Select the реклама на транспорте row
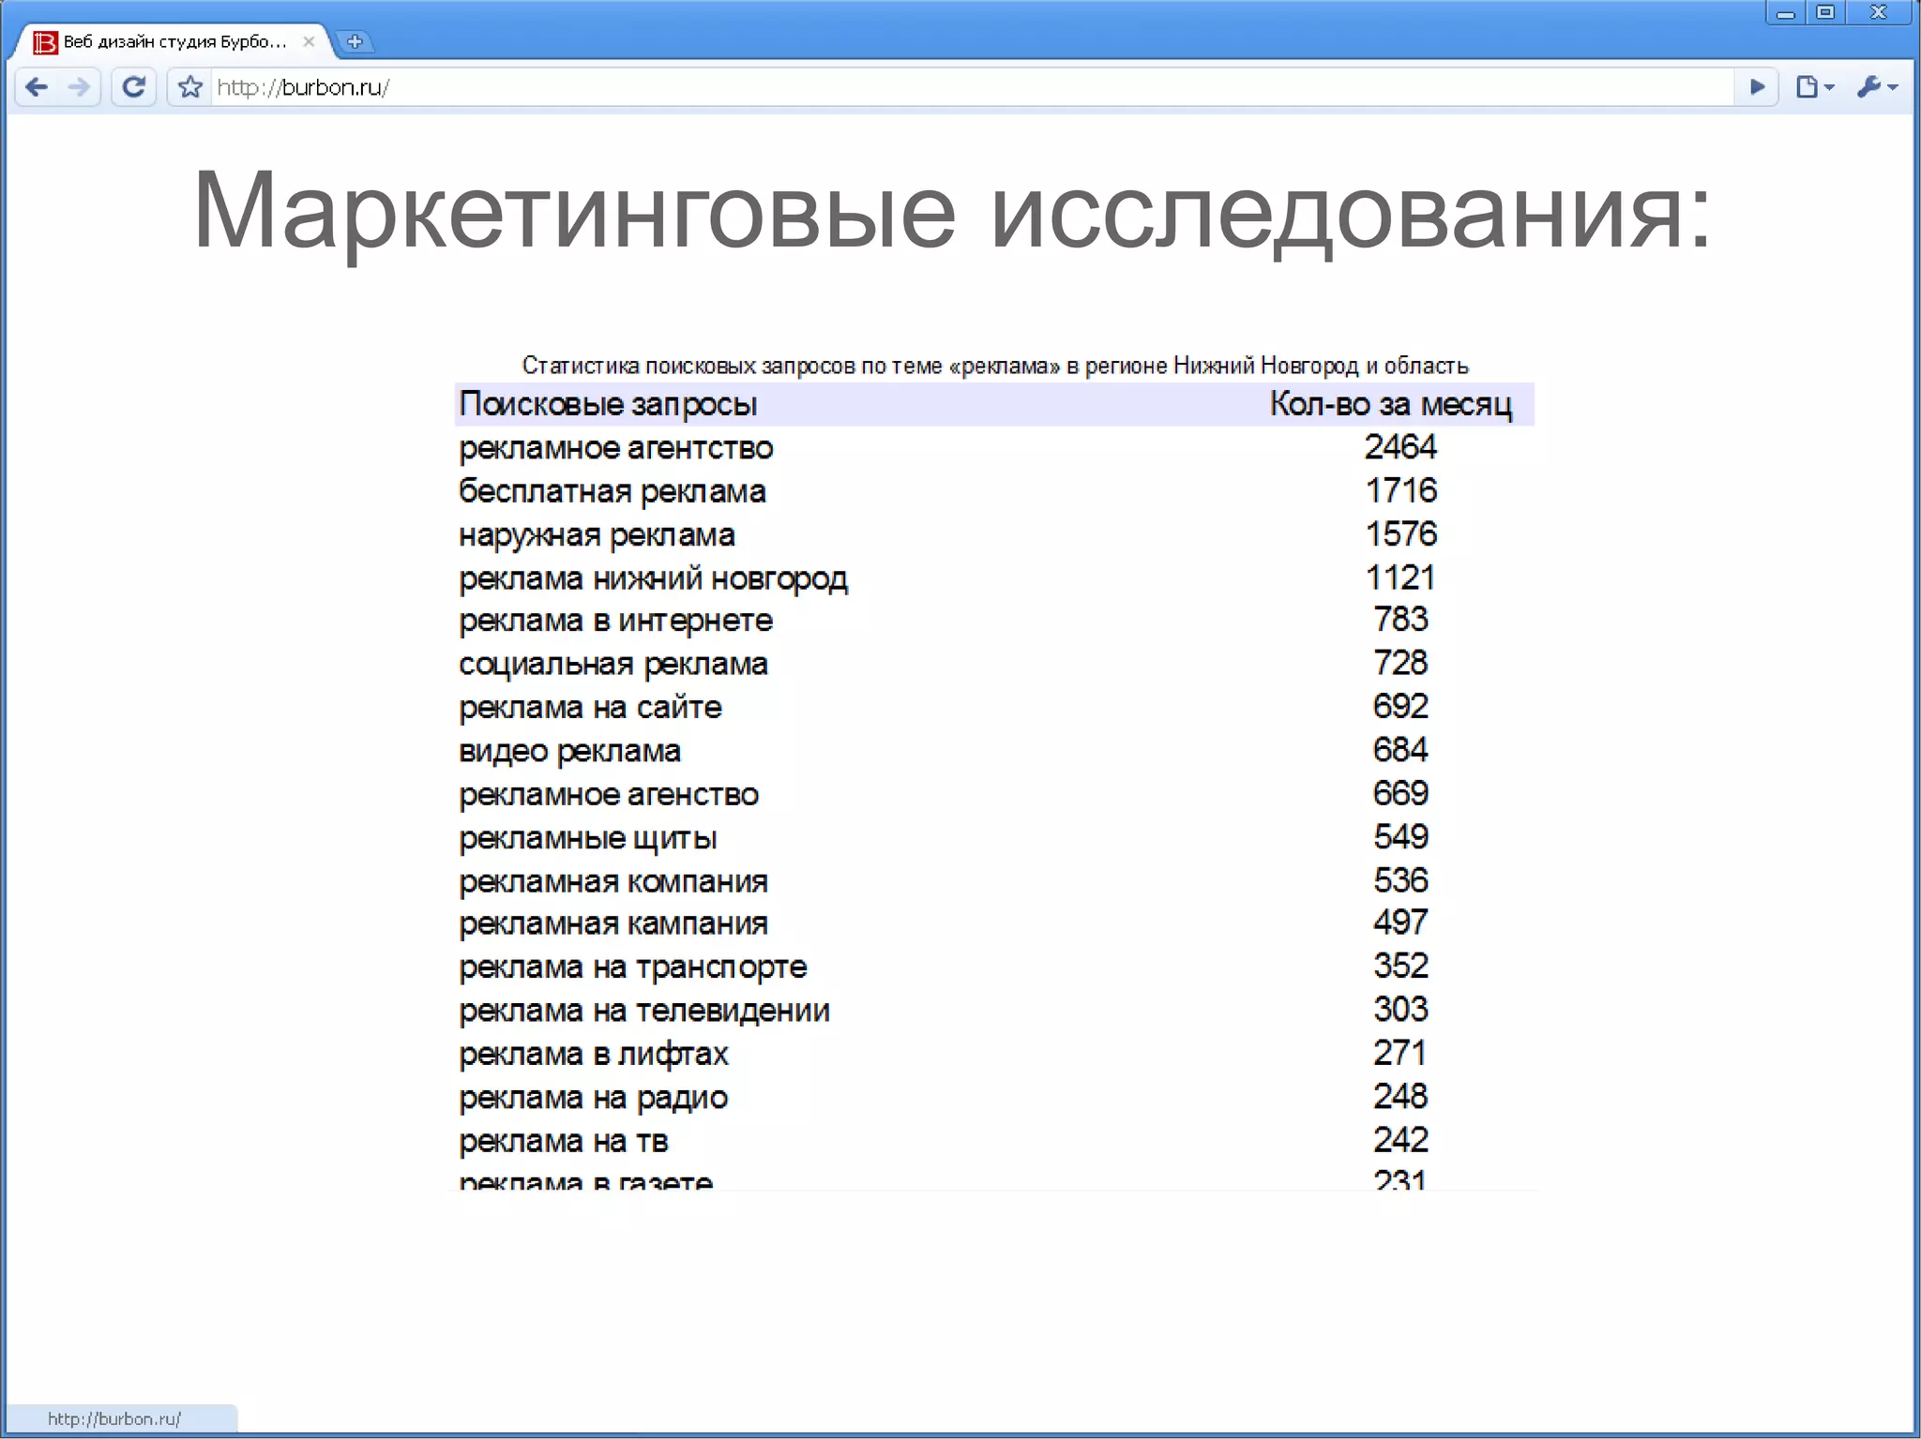Viewport: 1921px width, 1439px height. tap(994, 967)
